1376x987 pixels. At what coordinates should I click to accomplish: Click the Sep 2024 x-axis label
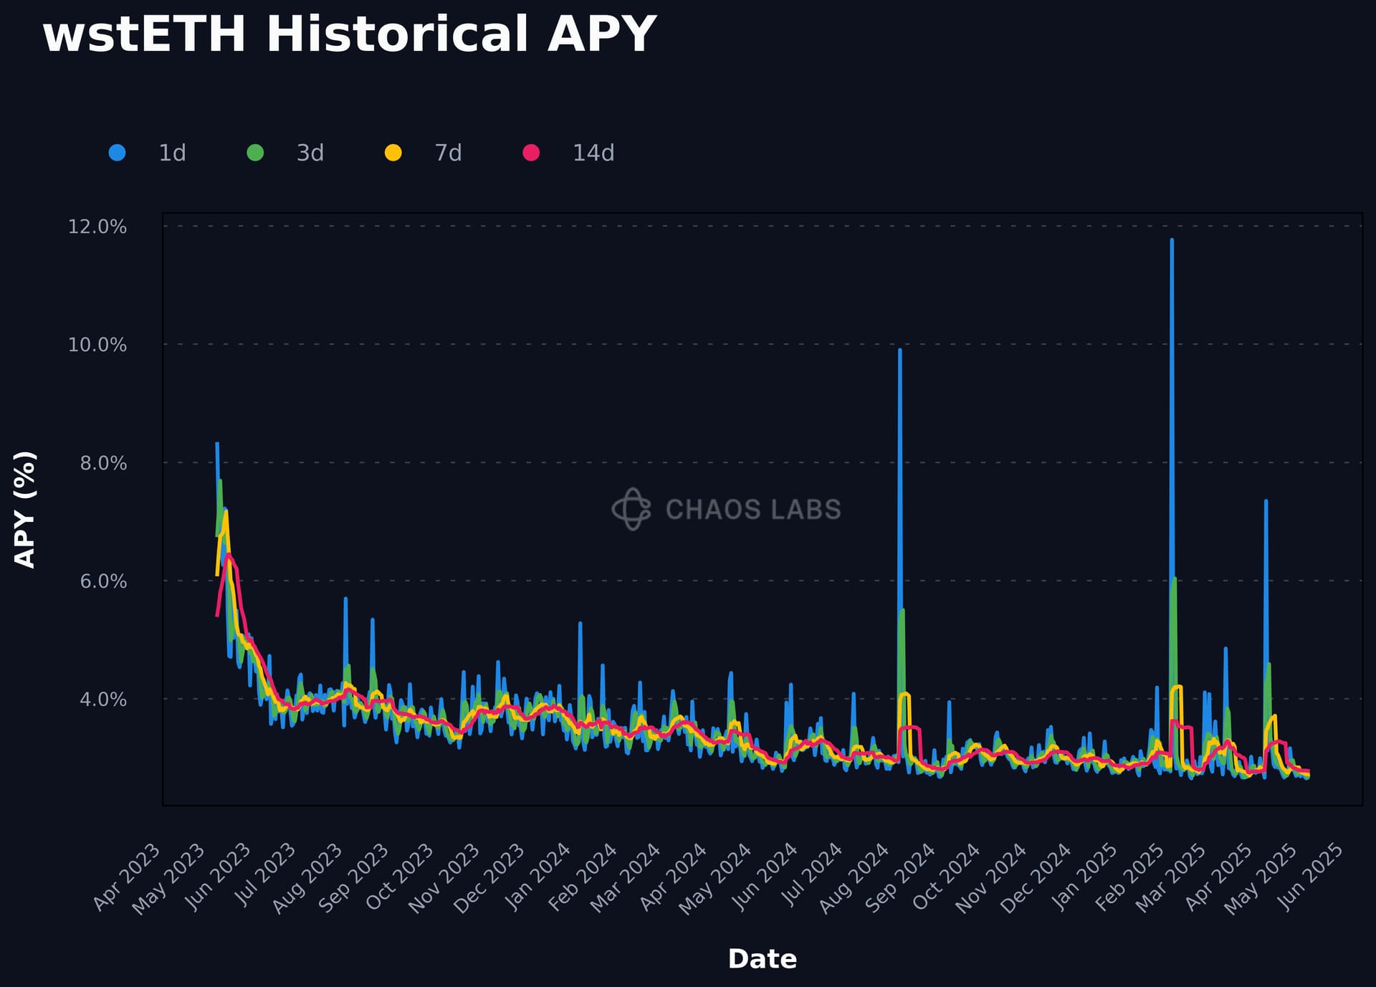click(902, 878)
